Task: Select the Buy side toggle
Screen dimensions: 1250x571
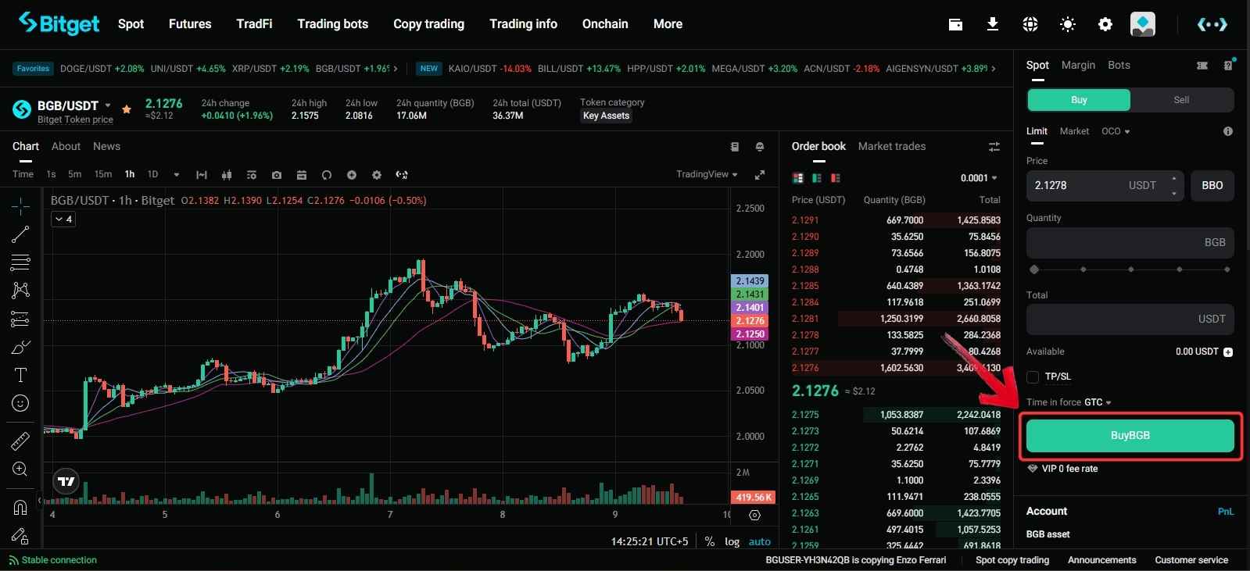Action: (x=1079, y=100)
